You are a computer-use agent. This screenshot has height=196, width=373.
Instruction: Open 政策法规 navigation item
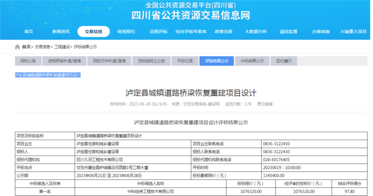(223, 32)
